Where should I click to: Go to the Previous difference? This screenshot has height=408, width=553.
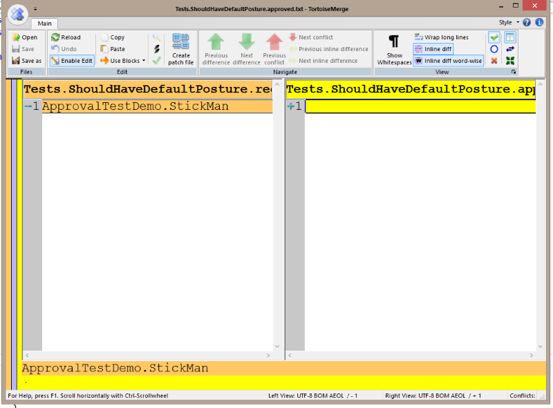pos(216,50)
